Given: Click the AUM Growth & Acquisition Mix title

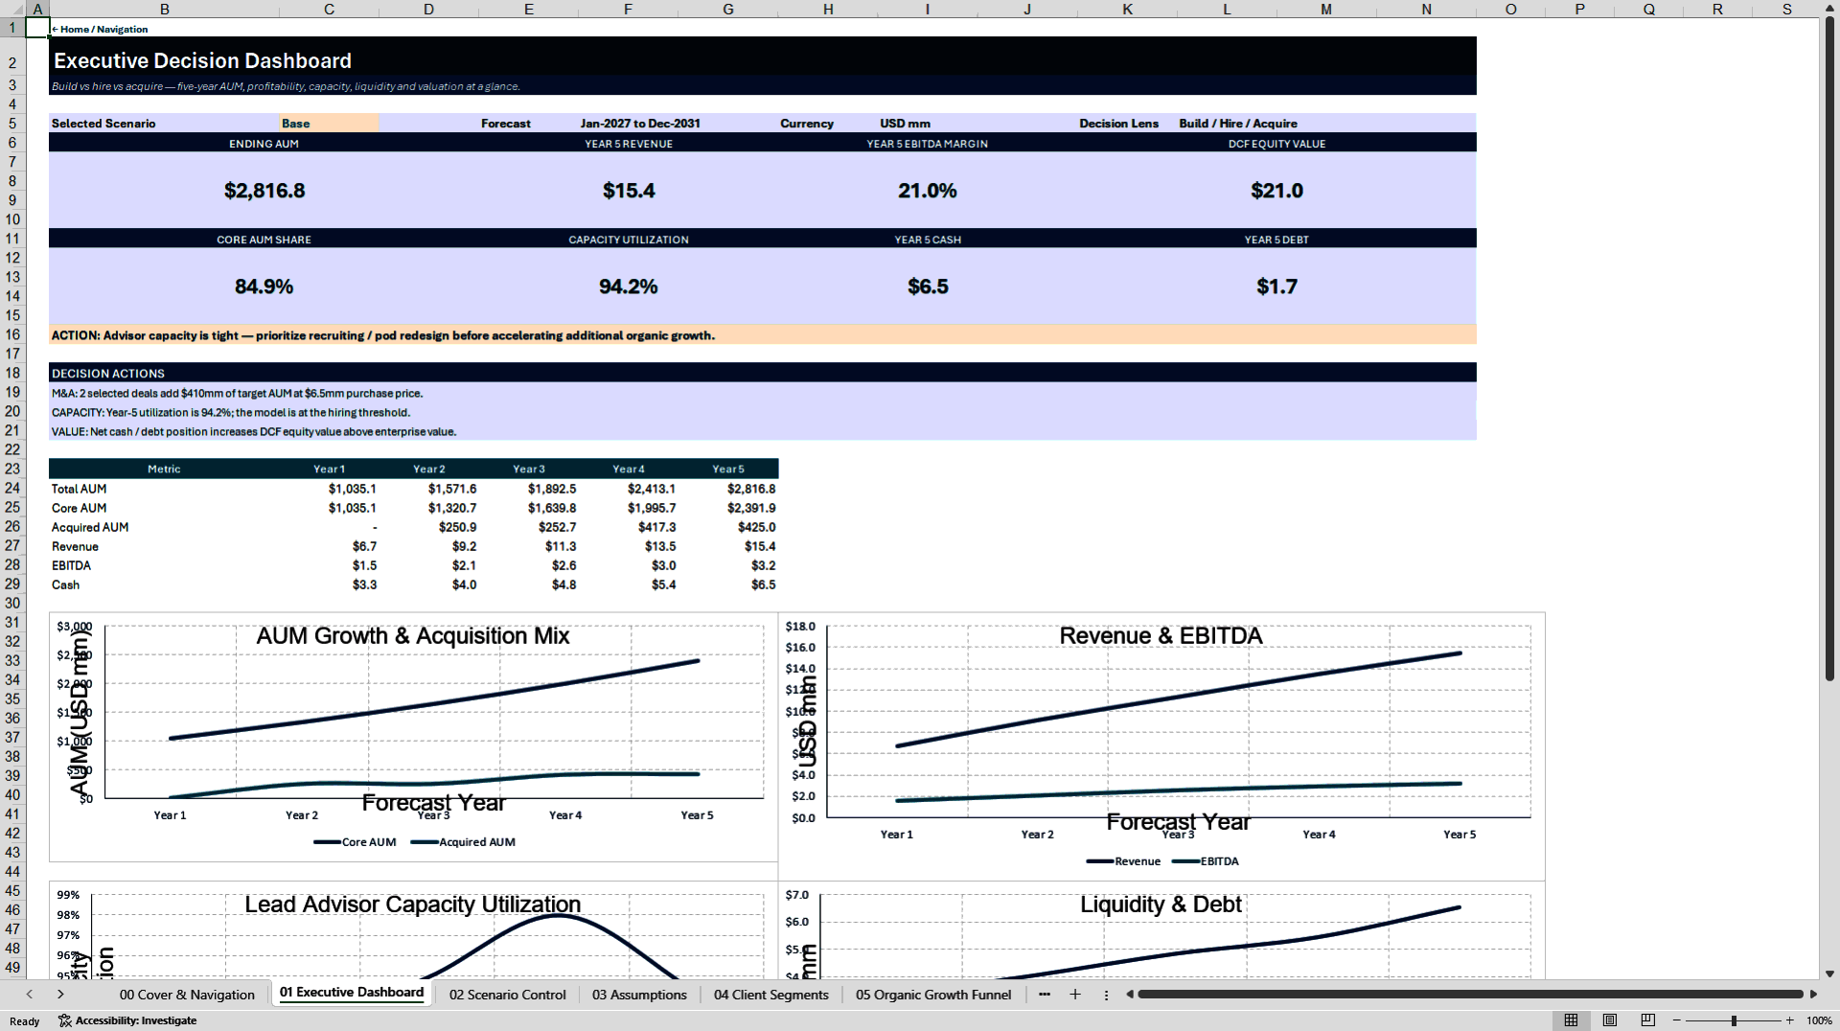Looking at the screenshot, I should click(x=413, y=635).
